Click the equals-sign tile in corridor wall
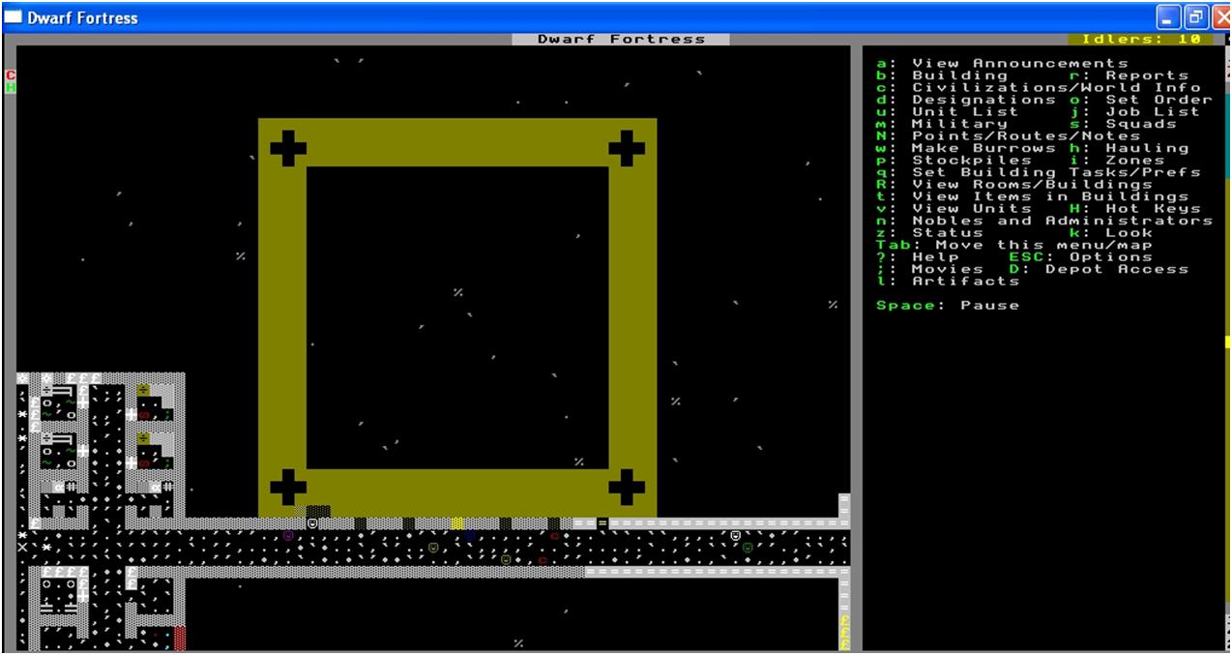 coord(602,523)
